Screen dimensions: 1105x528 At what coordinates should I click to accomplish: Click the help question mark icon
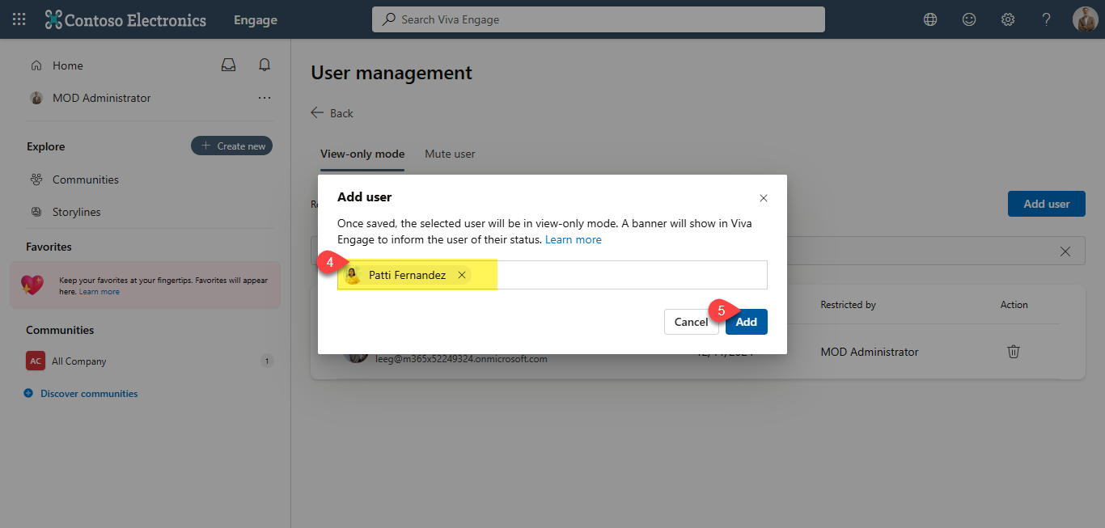1046,19
